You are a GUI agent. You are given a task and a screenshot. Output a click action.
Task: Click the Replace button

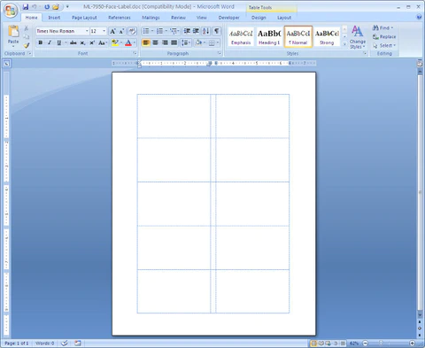[384, 36]
